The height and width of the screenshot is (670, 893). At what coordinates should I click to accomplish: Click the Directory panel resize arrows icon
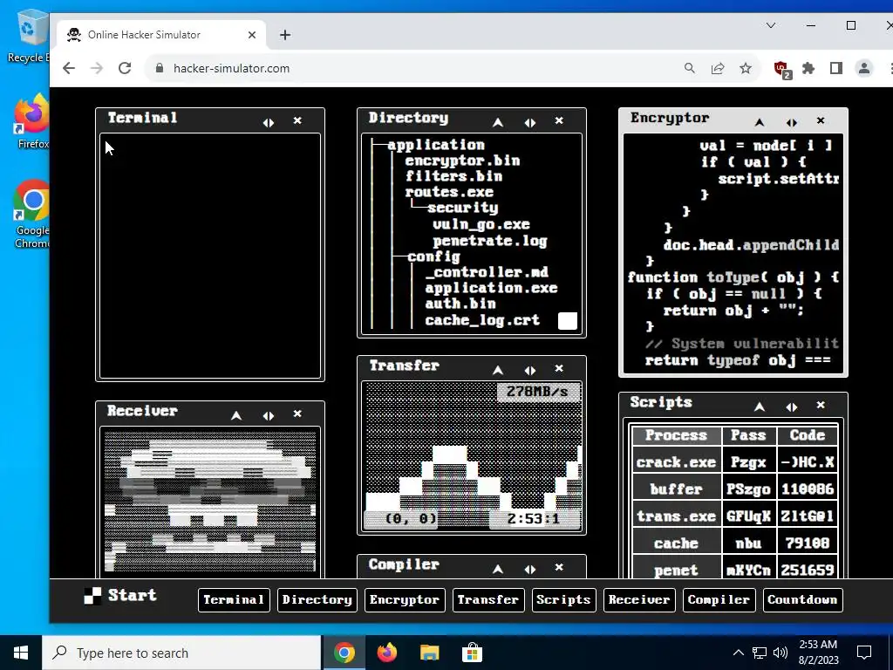pos(529,122)
